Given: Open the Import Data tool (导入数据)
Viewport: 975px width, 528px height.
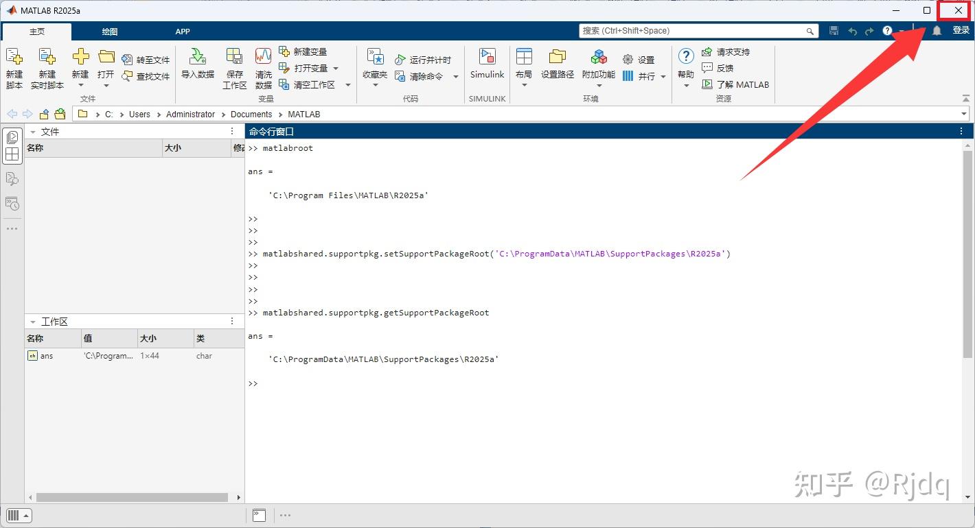Looking at the screenshot, I should (x=197, y=67).
